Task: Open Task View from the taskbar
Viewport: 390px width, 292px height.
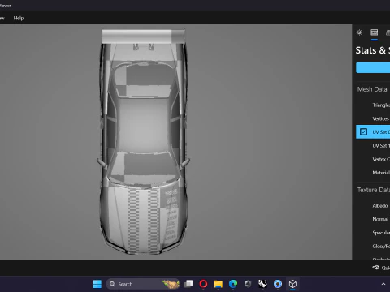Action: pyautogui.click(x=188, y=284)
